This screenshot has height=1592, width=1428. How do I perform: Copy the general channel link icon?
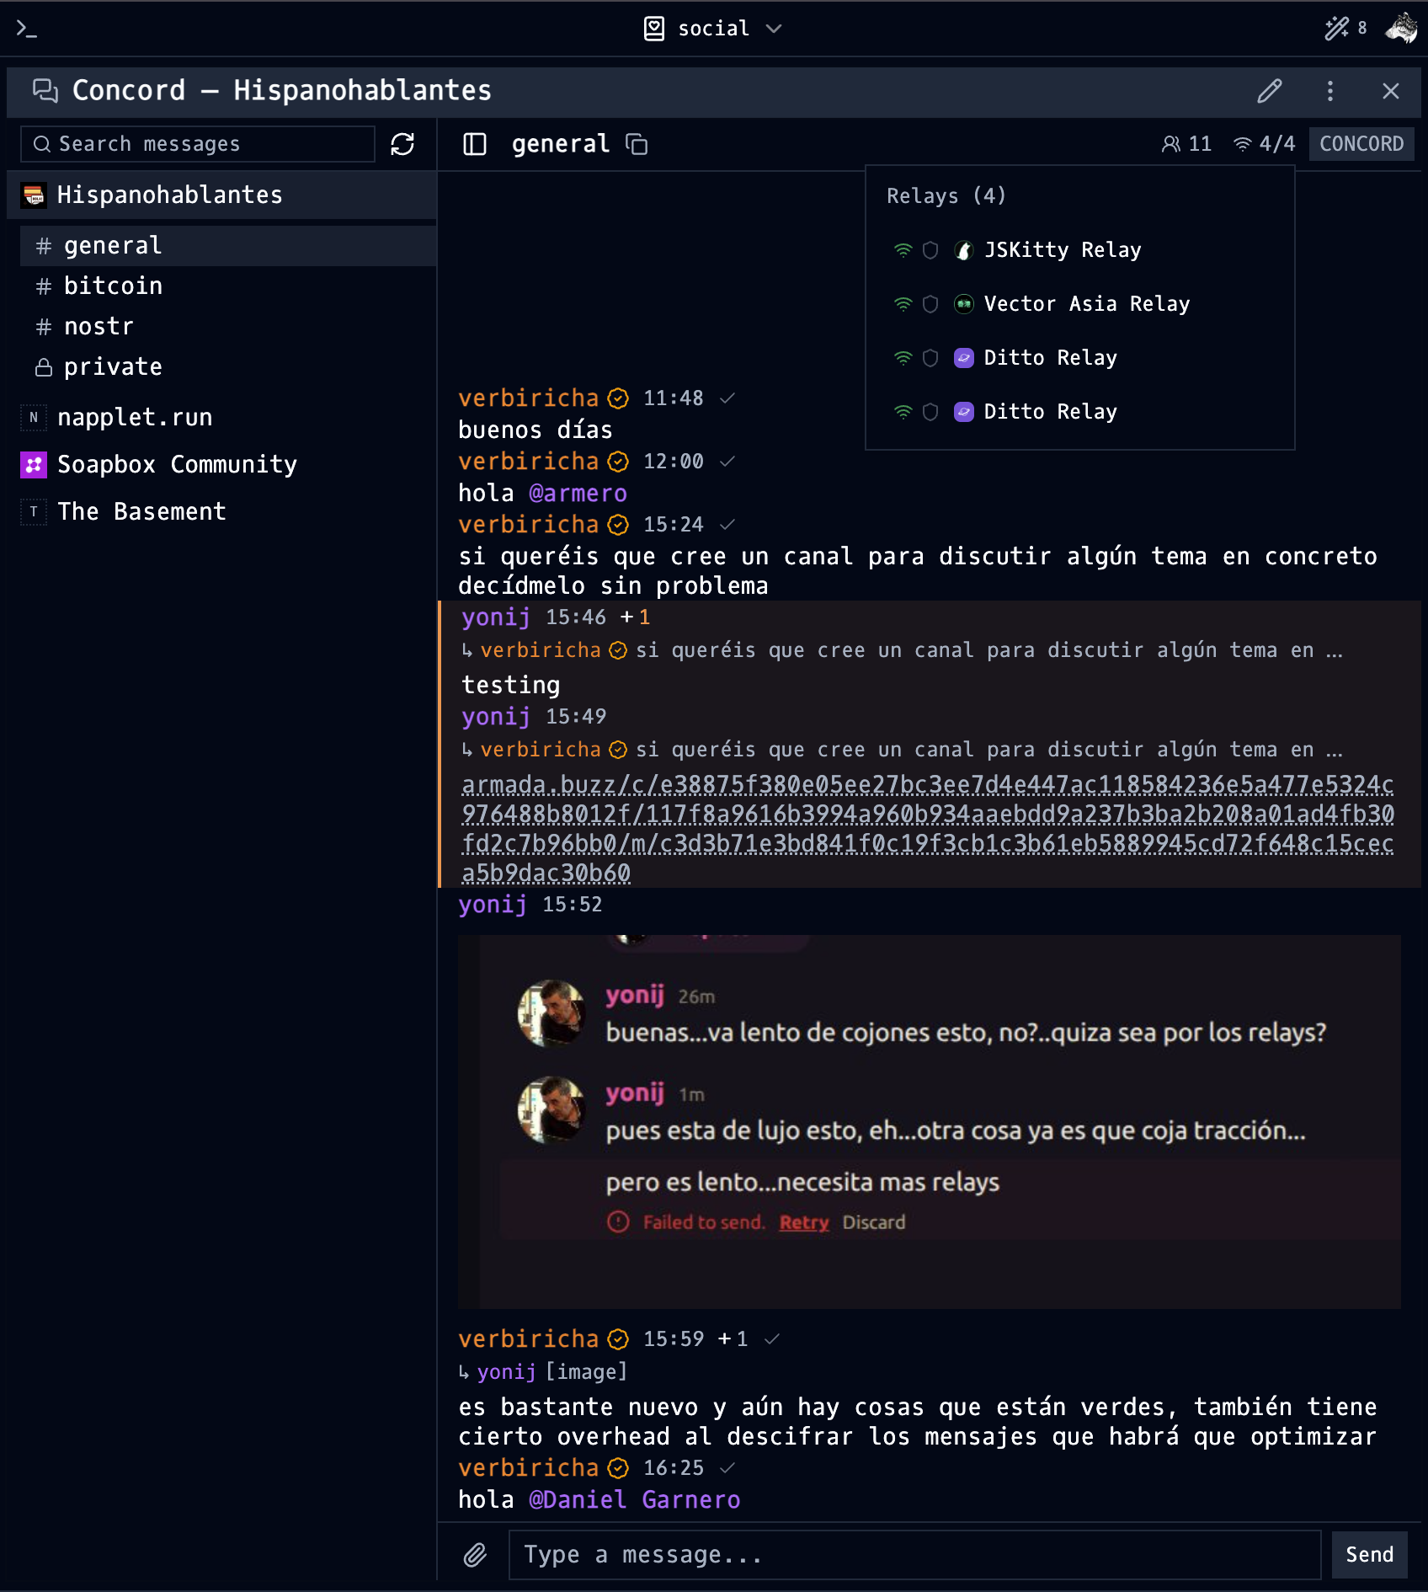tap(637, 145)
